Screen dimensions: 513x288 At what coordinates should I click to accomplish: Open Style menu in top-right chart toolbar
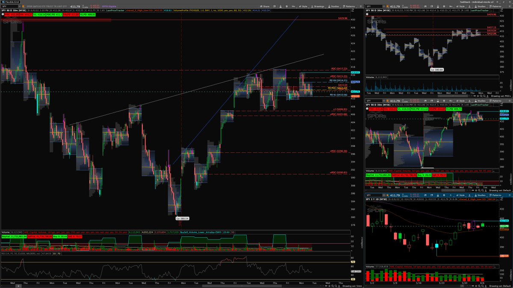tap(460, 6)
